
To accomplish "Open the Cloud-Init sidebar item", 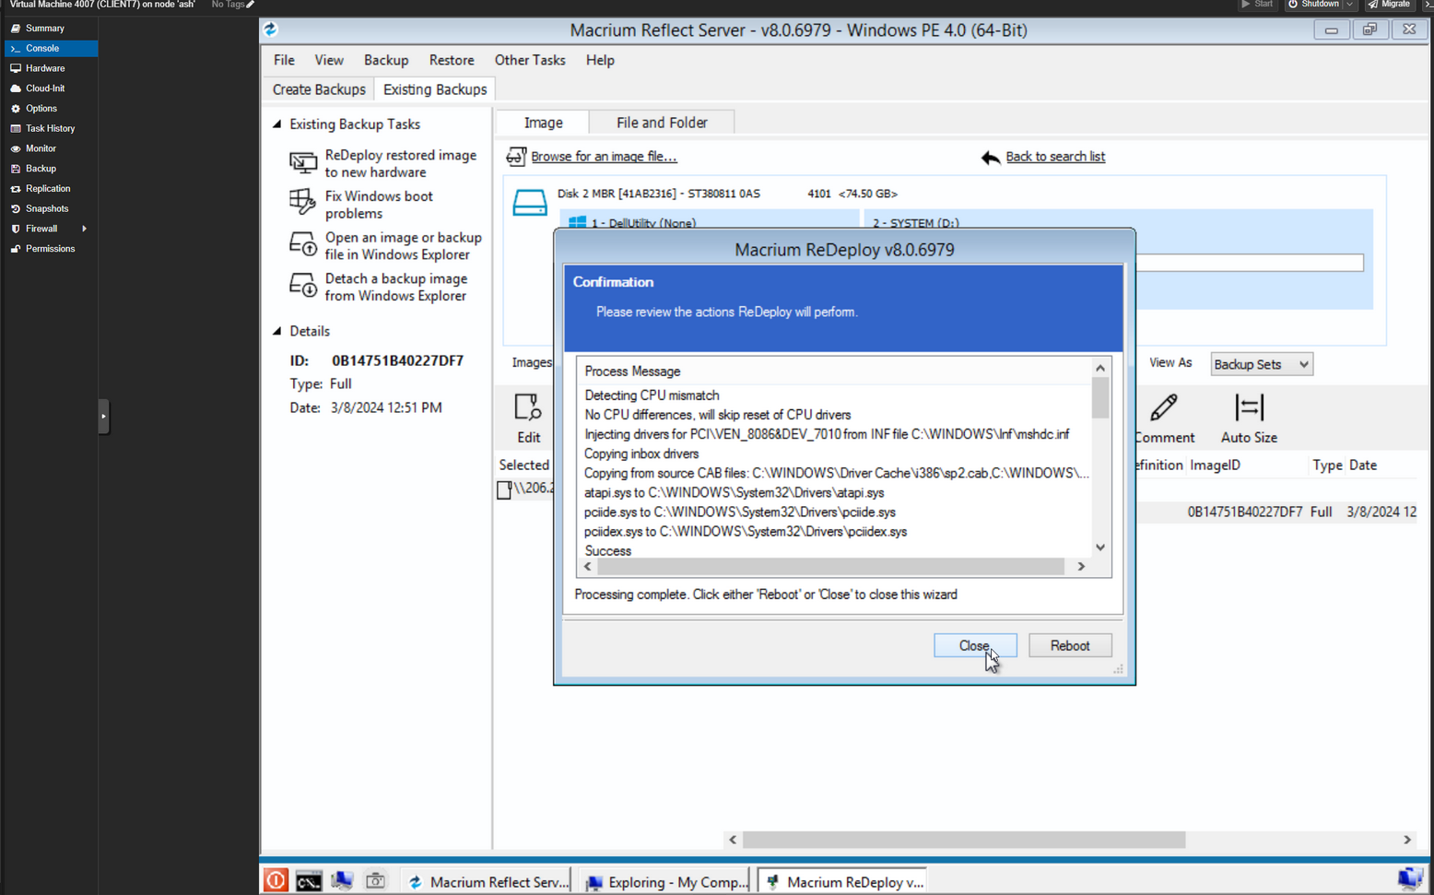I will (x=45, y=88).
